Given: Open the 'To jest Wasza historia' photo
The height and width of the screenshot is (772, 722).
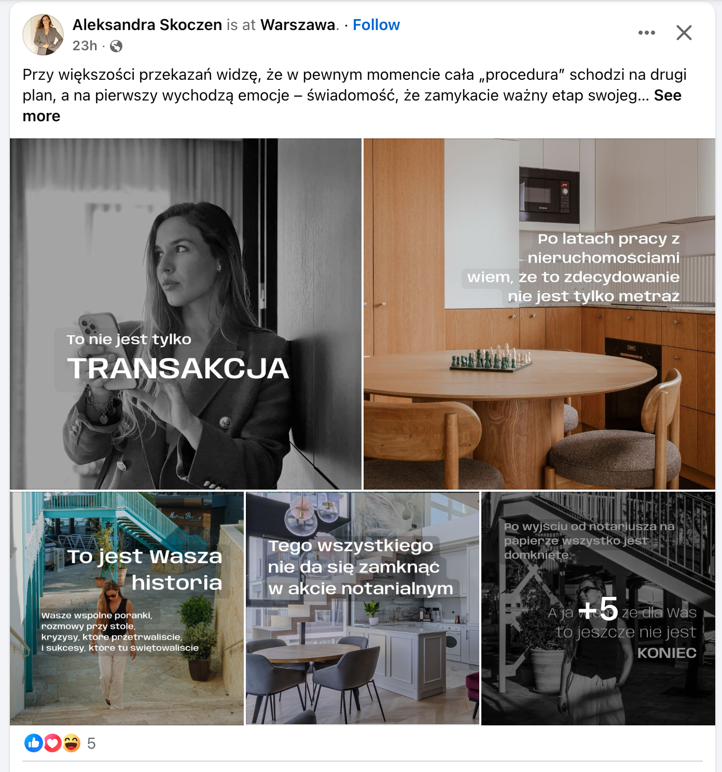Looking at the screenshot, I should point(127,608).
